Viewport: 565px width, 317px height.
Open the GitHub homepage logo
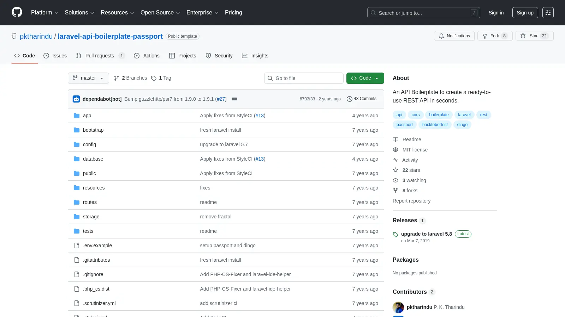(17, 12)
